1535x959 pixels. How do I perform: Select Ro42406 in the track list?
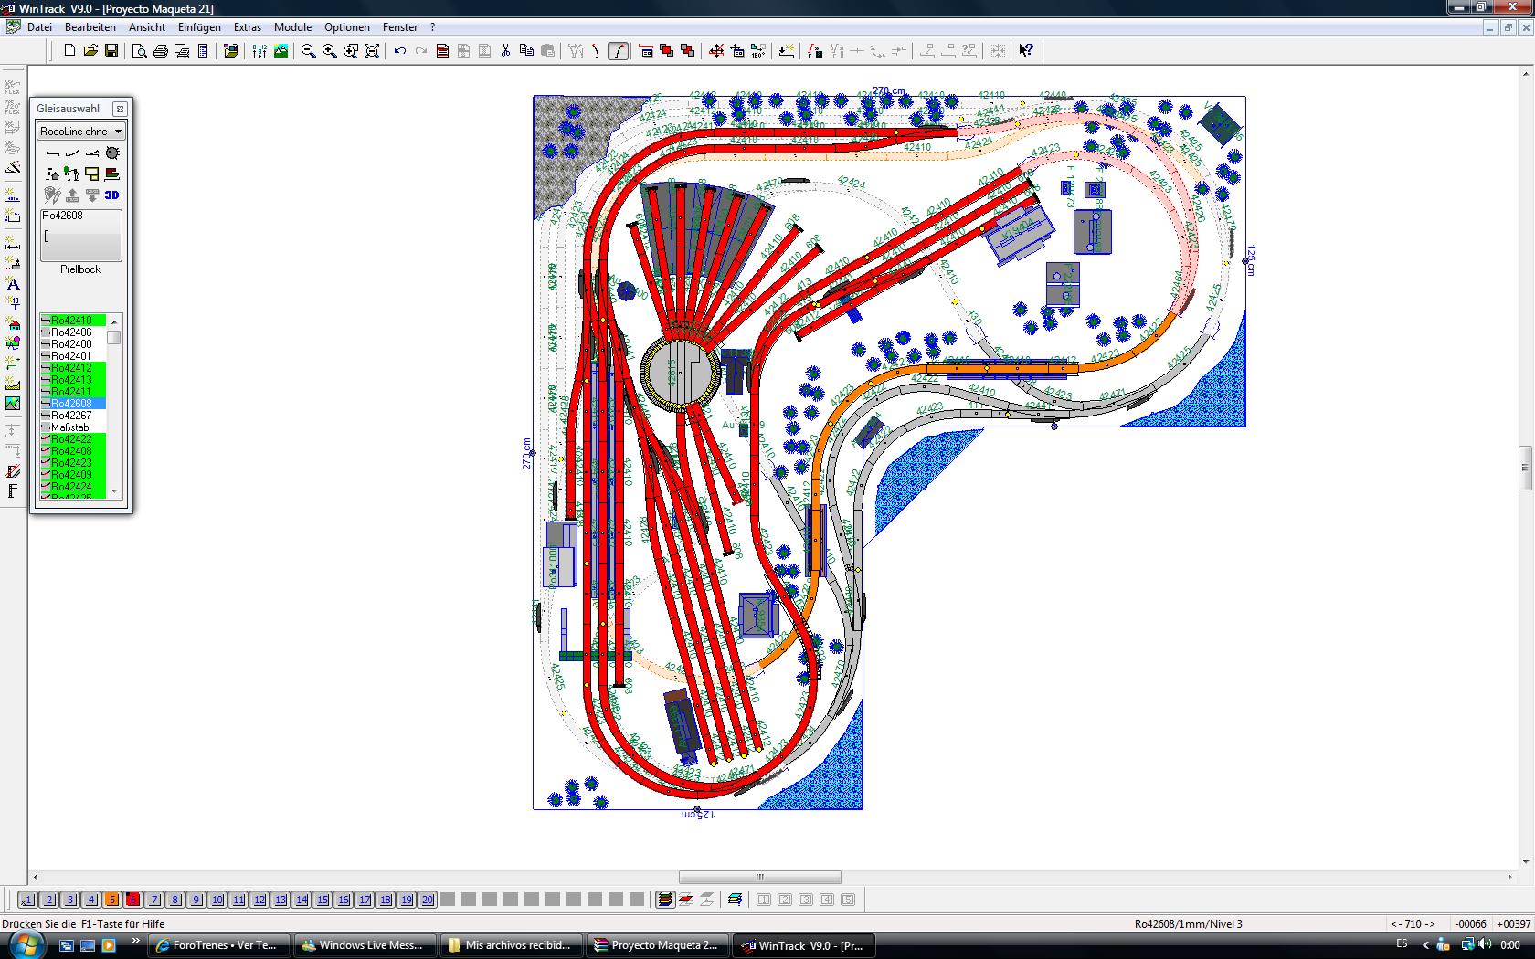[73, 332]
